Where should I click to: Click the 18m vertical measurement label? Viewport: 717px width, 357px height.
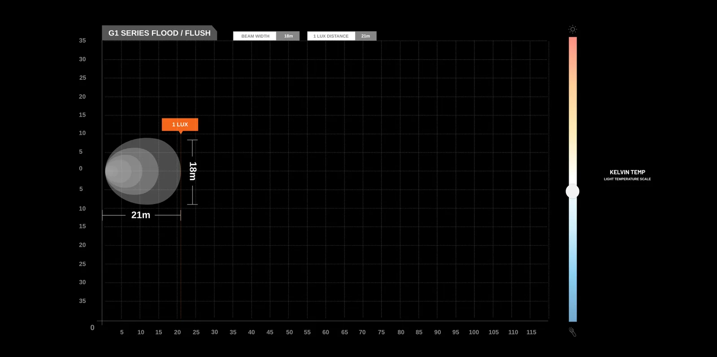[x=193, y=171]
